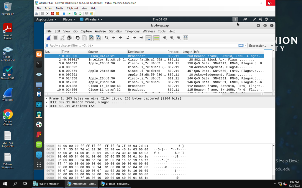Open the Go menu
The height and width of the screenshot is (188, 302).
click(x=75, y=31)
